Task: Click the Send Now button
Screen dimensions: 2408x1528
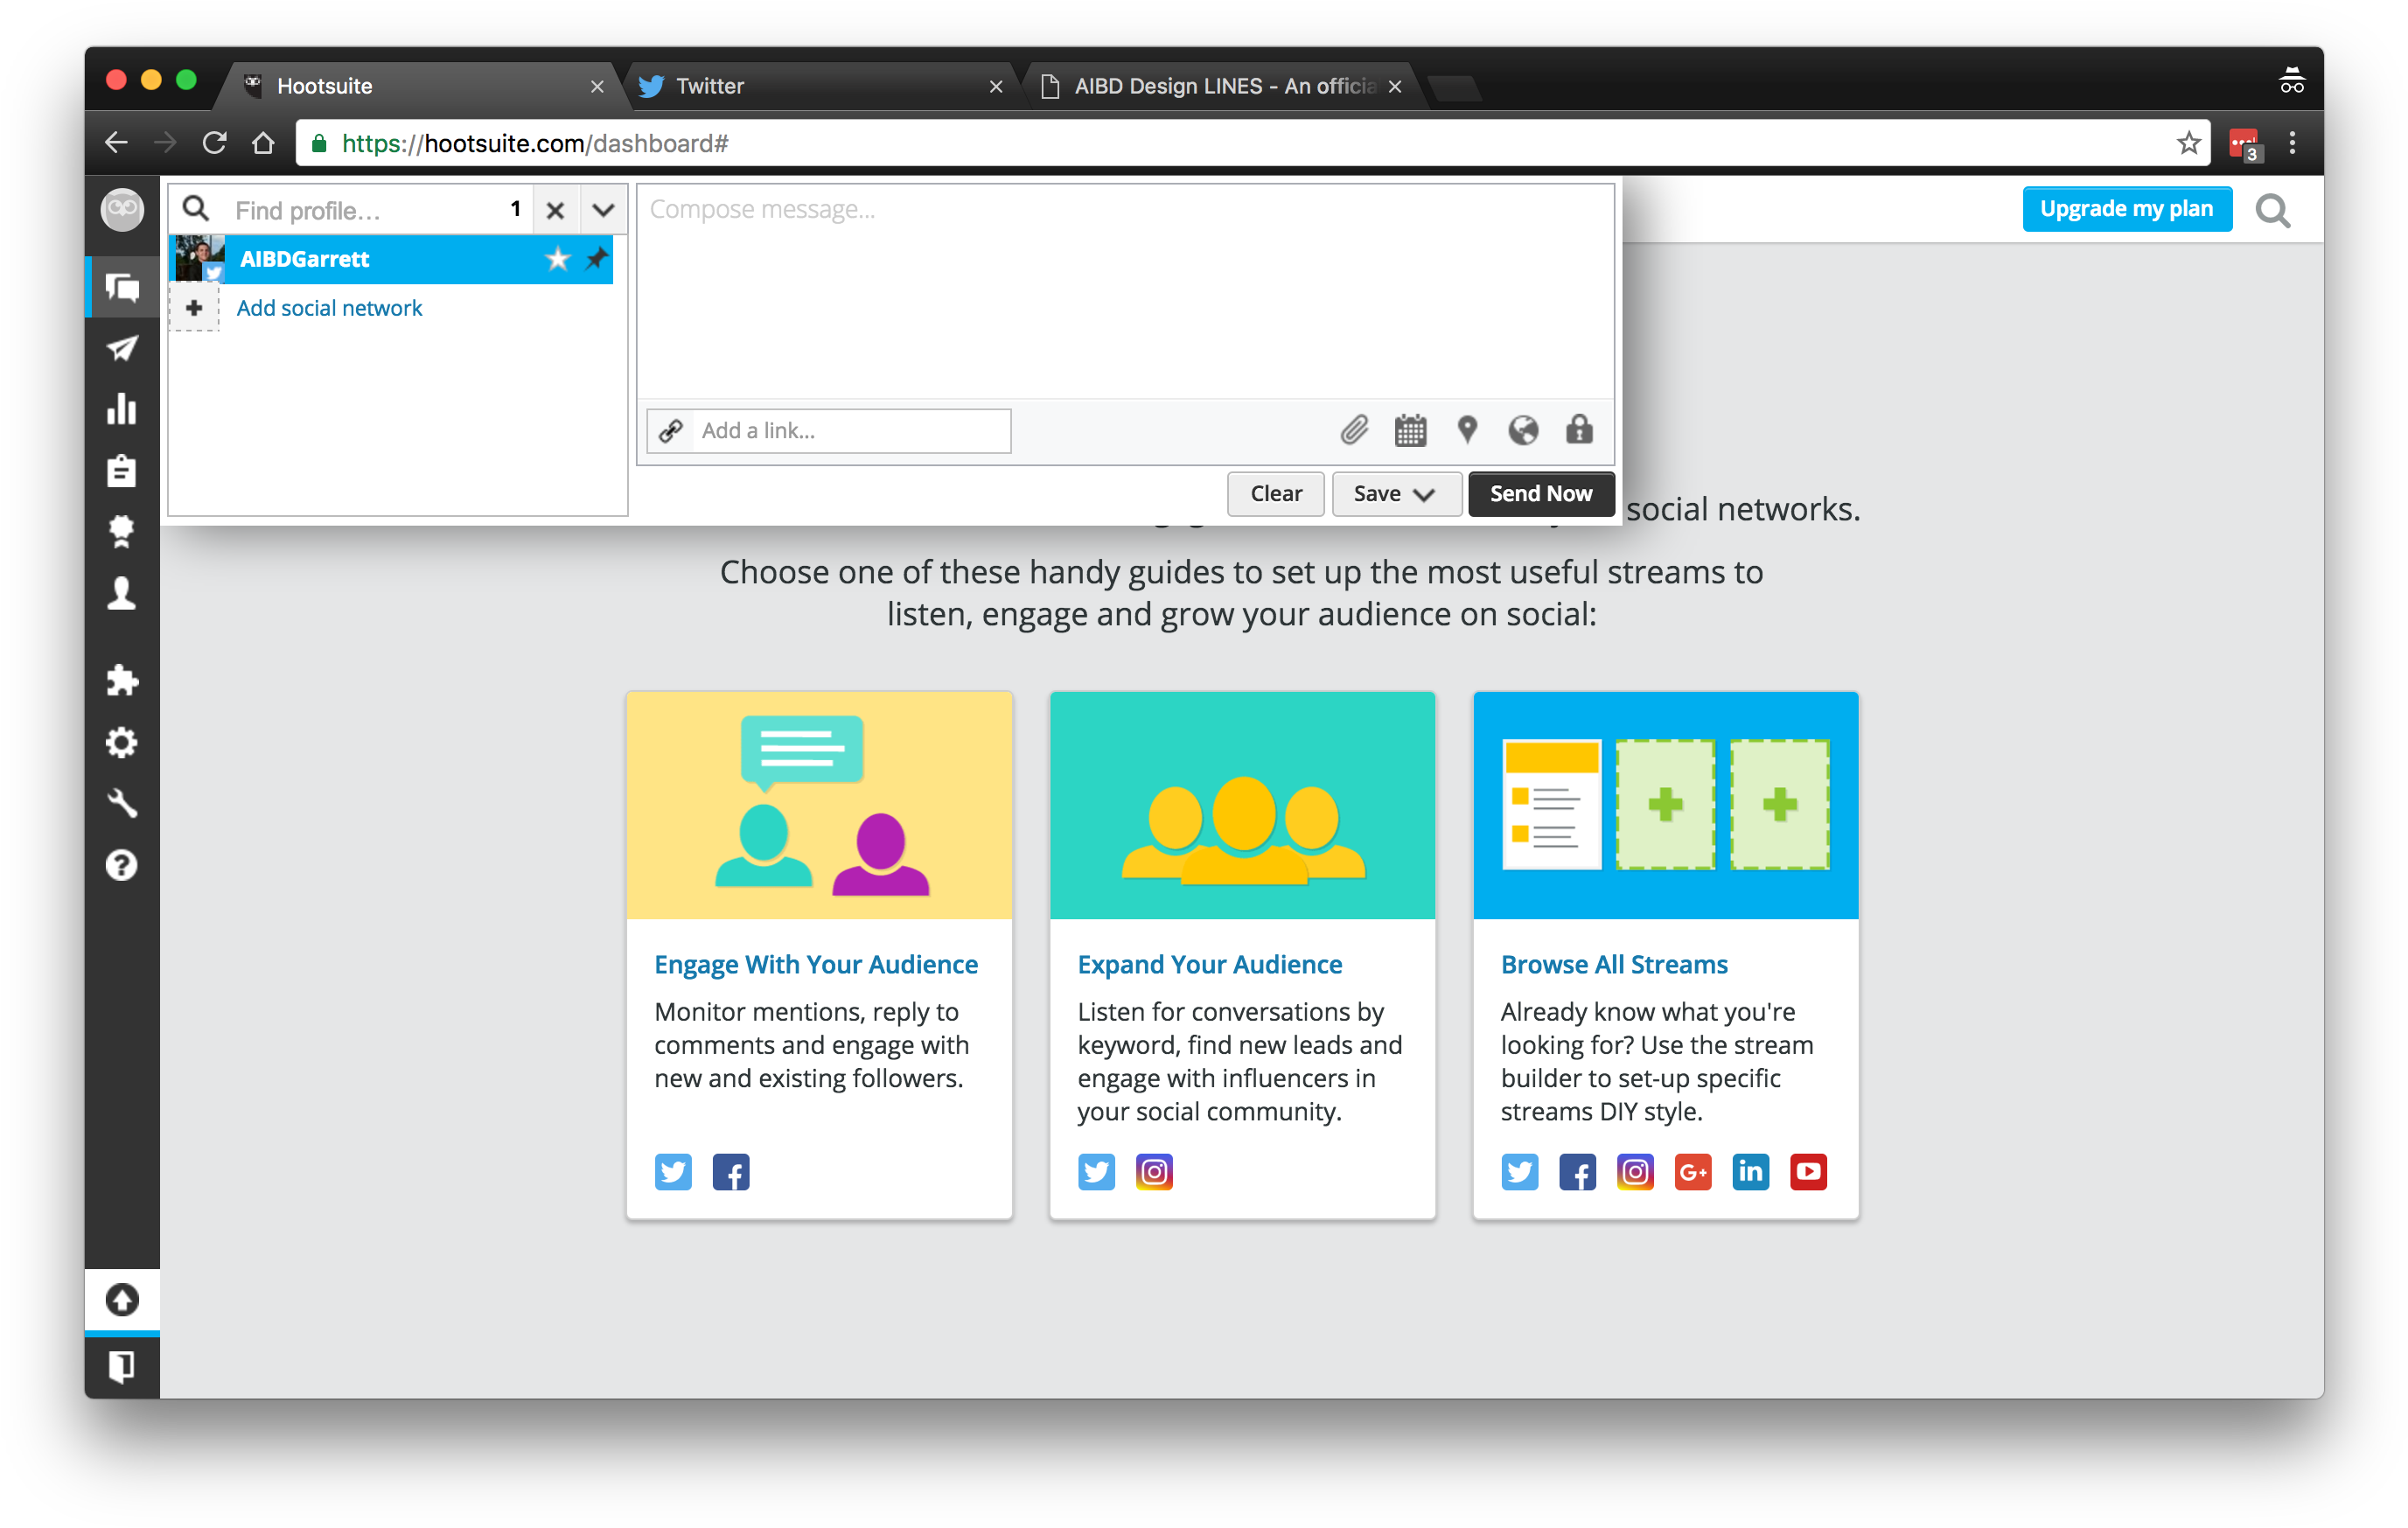Action: [1540, 494]
